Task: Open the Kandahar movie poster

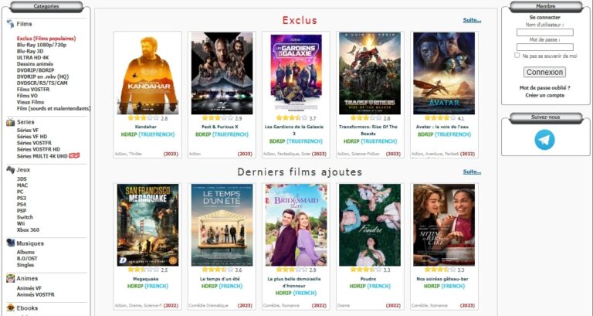Action: point(147,73)
